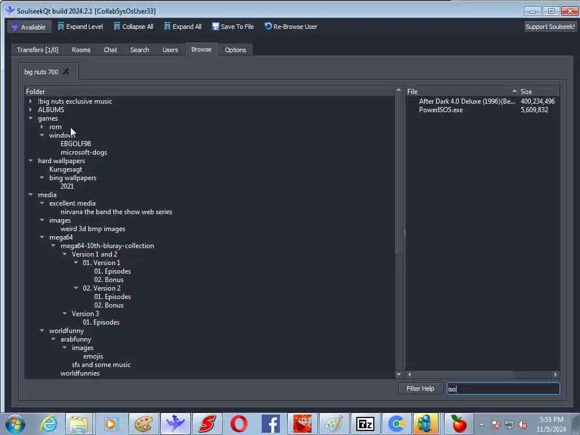The width and height of the screenshot is (580, 435).
Task: Close the big nuts 700 tab
Action: [66, 71]
